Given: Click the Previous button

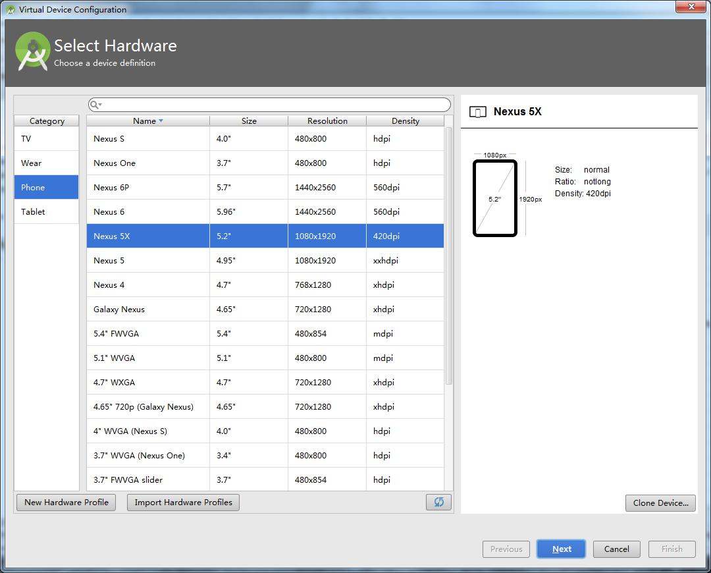Looking at the screenshot, I should pyautogui.click(x=506, y=549).
